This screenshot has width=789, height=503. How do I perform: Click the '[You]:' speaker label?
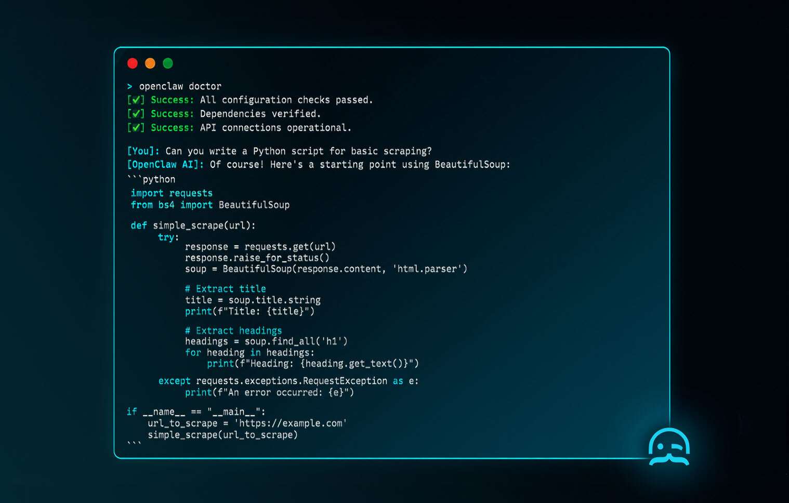coord(143,151)
